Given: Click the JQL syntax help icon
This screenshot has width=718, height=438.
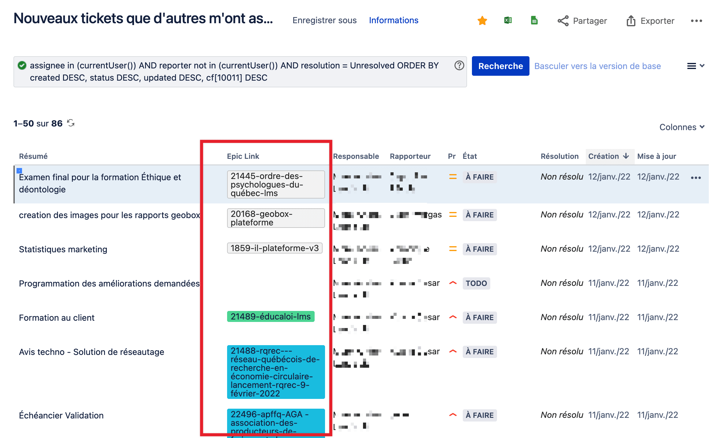Looking at the screenshot, I should coord(459,65).
